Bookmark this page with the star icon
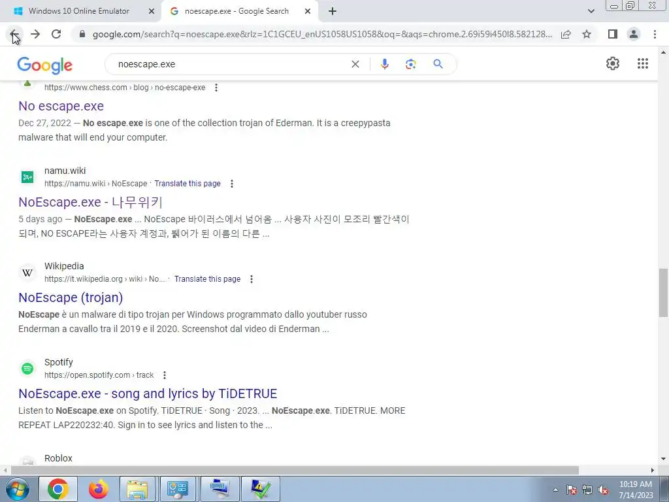669x502 pixels. pyautogui.click(x=587, y=34)
